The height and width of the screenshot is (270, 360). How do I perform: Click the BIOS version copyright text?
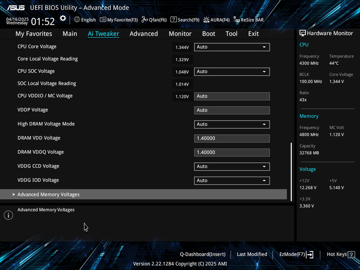tap(180, 264)
